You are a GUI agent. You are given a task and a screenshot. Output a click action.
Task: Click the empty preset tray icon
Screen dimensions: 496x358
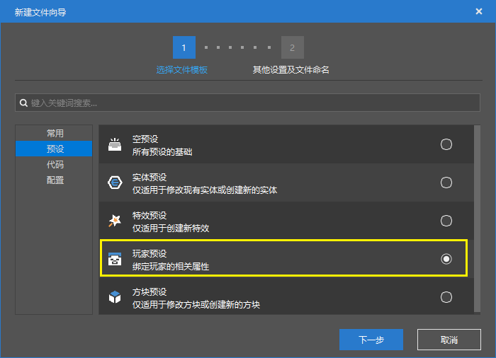click(x=115, y=145)
